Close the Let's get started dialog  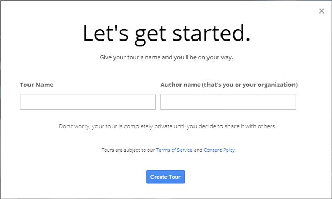321,11
